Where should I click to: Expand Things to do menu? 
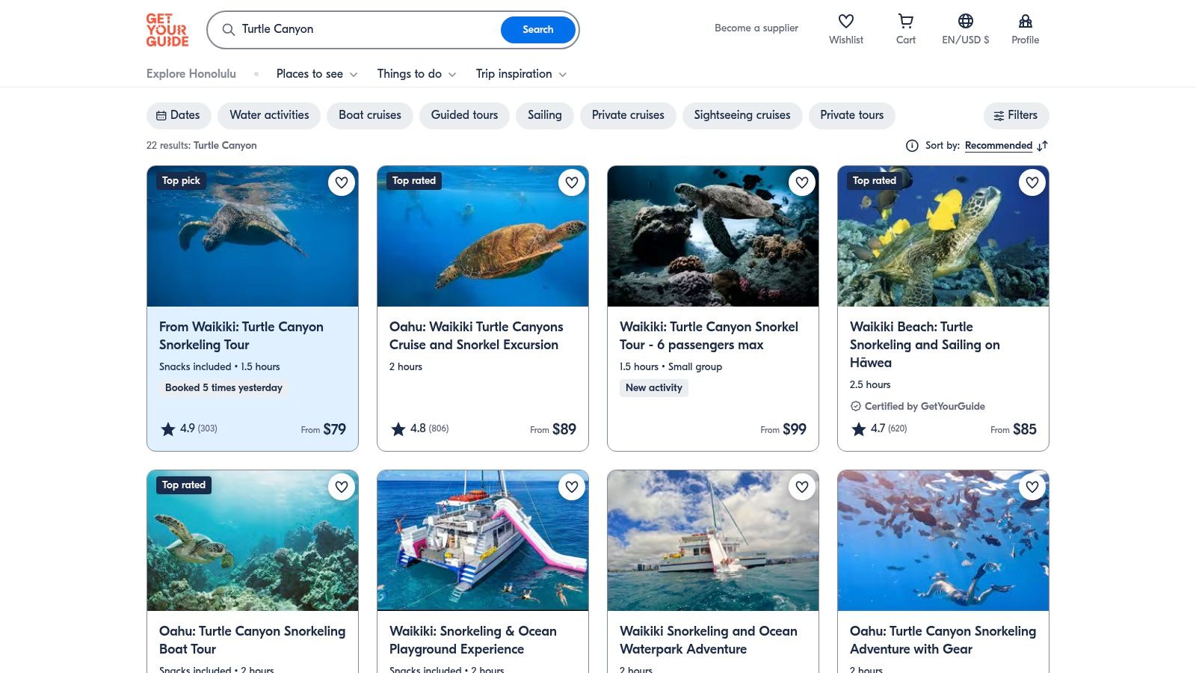pyautogui.click(x=416, y=74)
